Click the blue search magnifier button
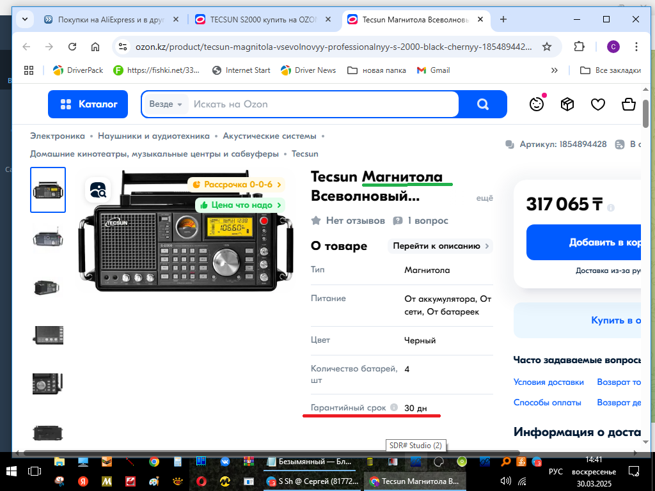This screenshot has width=655, height=491. coord(483,104)
